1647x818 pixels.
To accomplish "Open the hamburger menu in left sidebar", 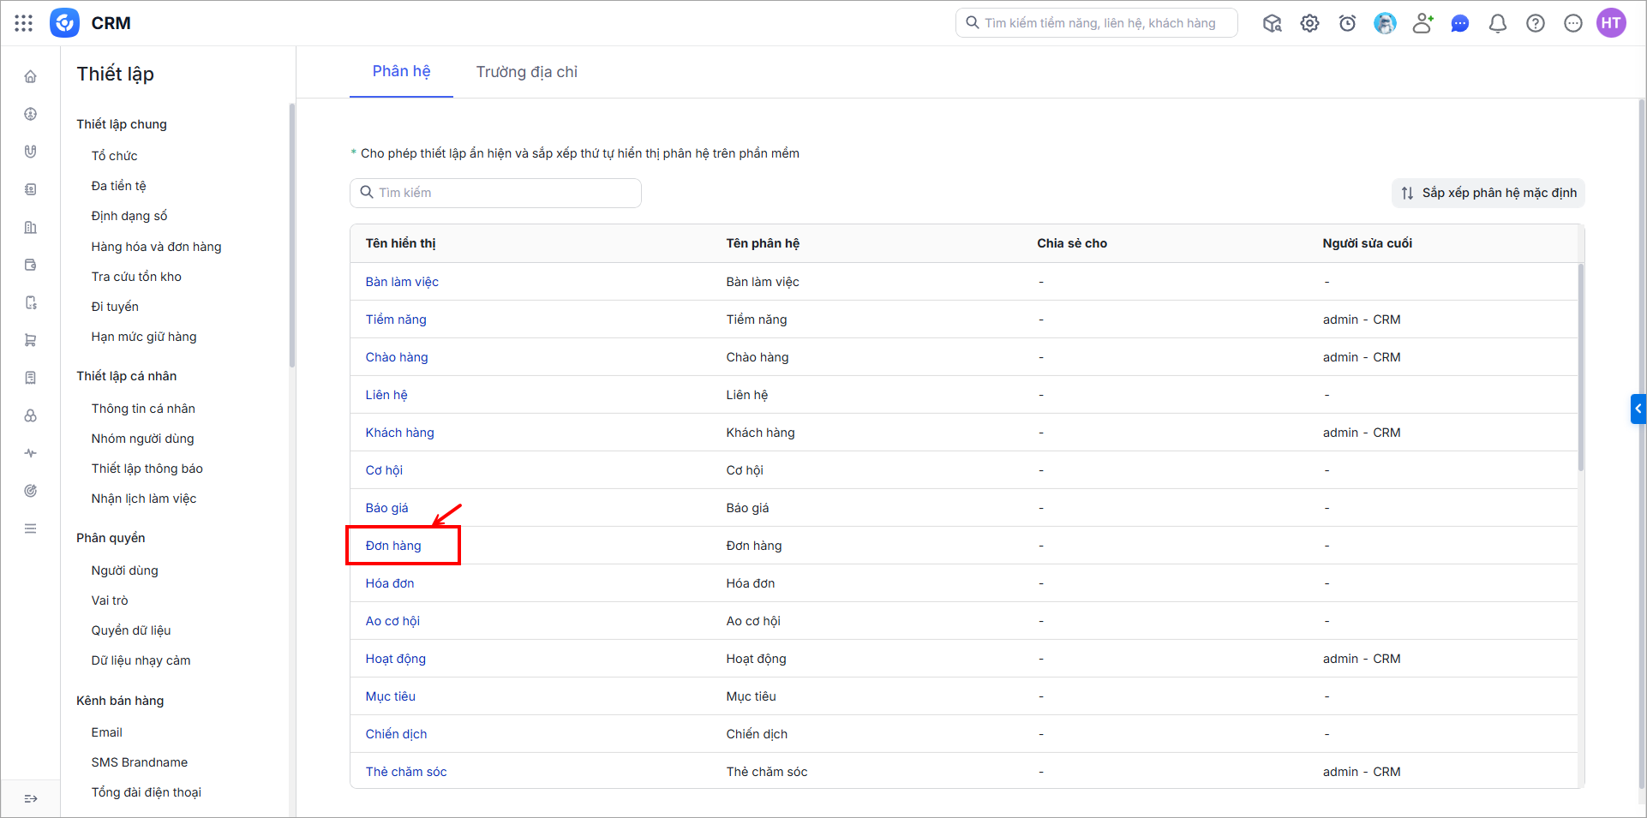I will (x=30, y=528).
